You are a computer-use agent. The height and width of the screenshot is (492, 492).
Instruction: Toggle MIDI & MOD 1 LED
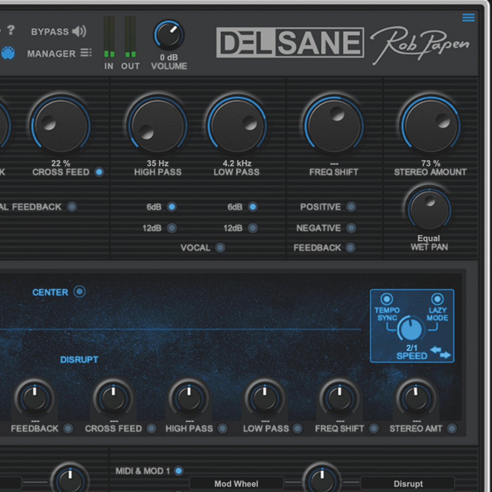[x=179, y=471]
